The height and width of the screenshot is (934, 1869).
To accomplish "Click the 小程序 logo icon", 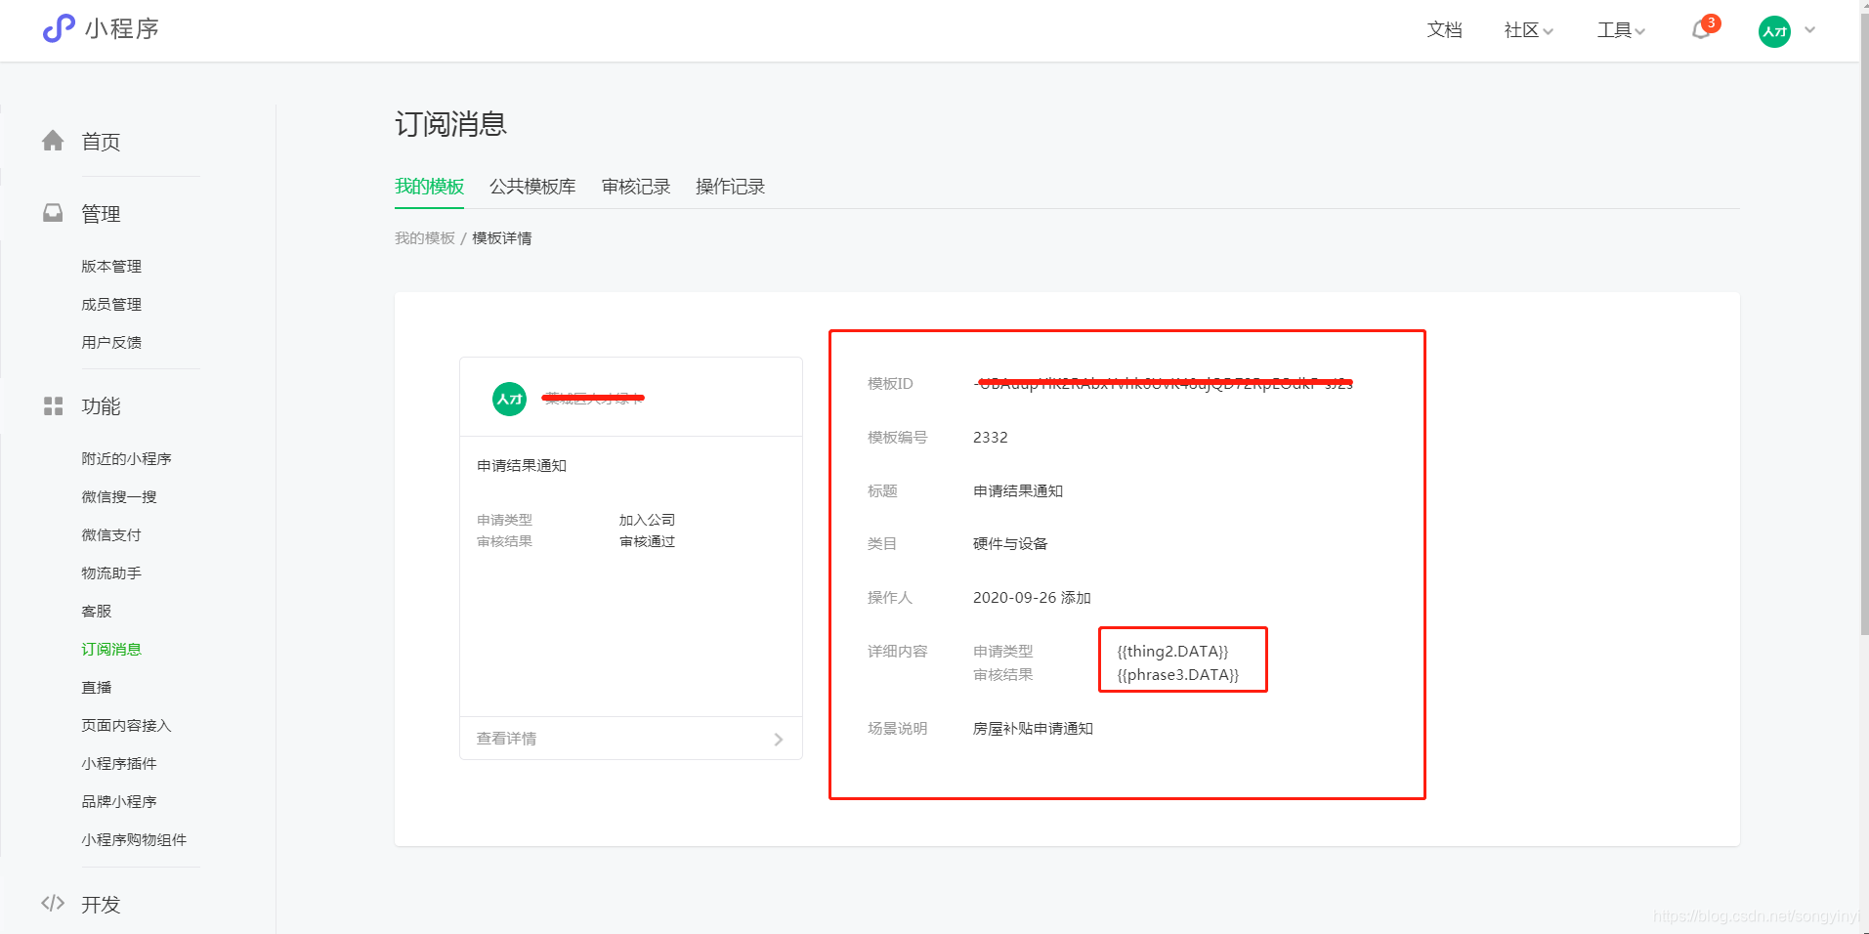I will tap(59, 28).
